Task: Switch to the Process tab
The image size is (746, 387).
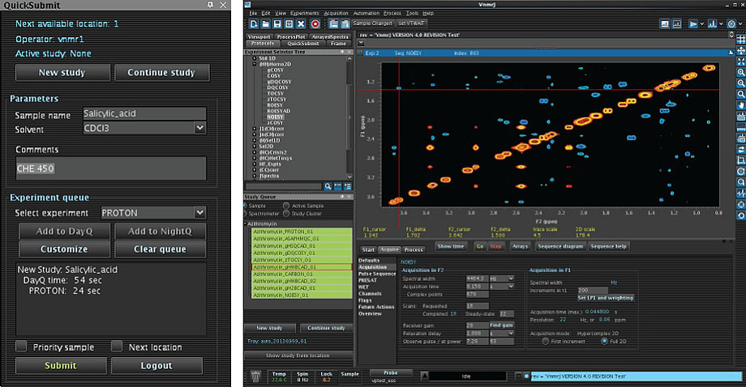Action: (414, 250)
